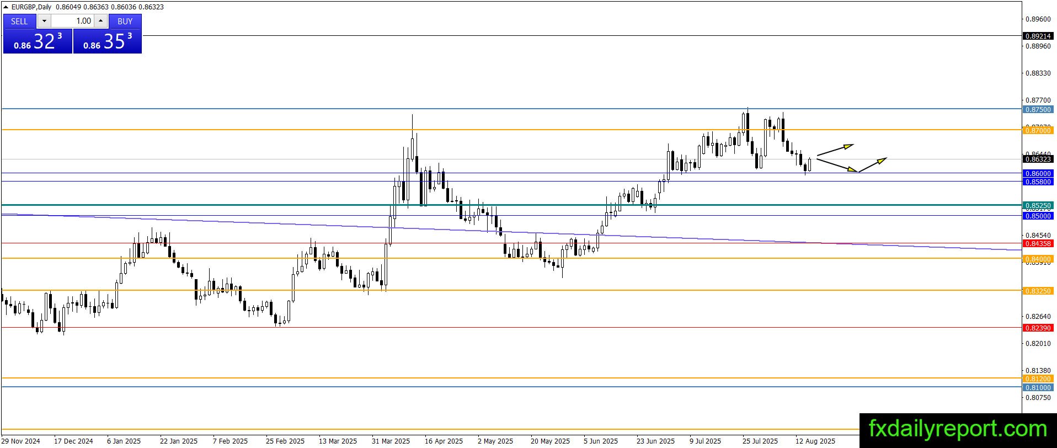Open the fxdailyreport.com watermark link

click(958, 429)
